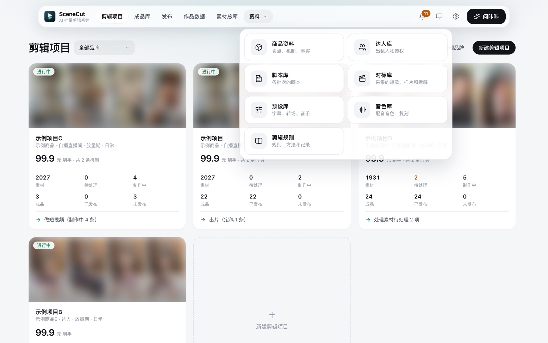This screenshot has width=548, height=343.
Task: Click 示例项目C project title
Action: pos(49,138)
